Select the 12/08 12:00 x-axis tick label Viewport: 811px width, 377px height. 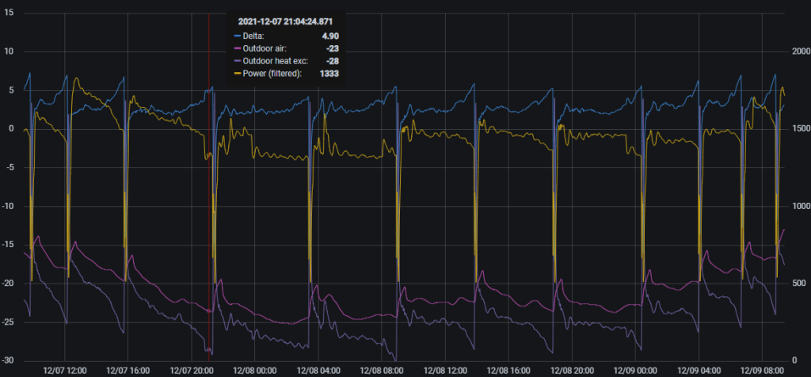tap(444, 370)
